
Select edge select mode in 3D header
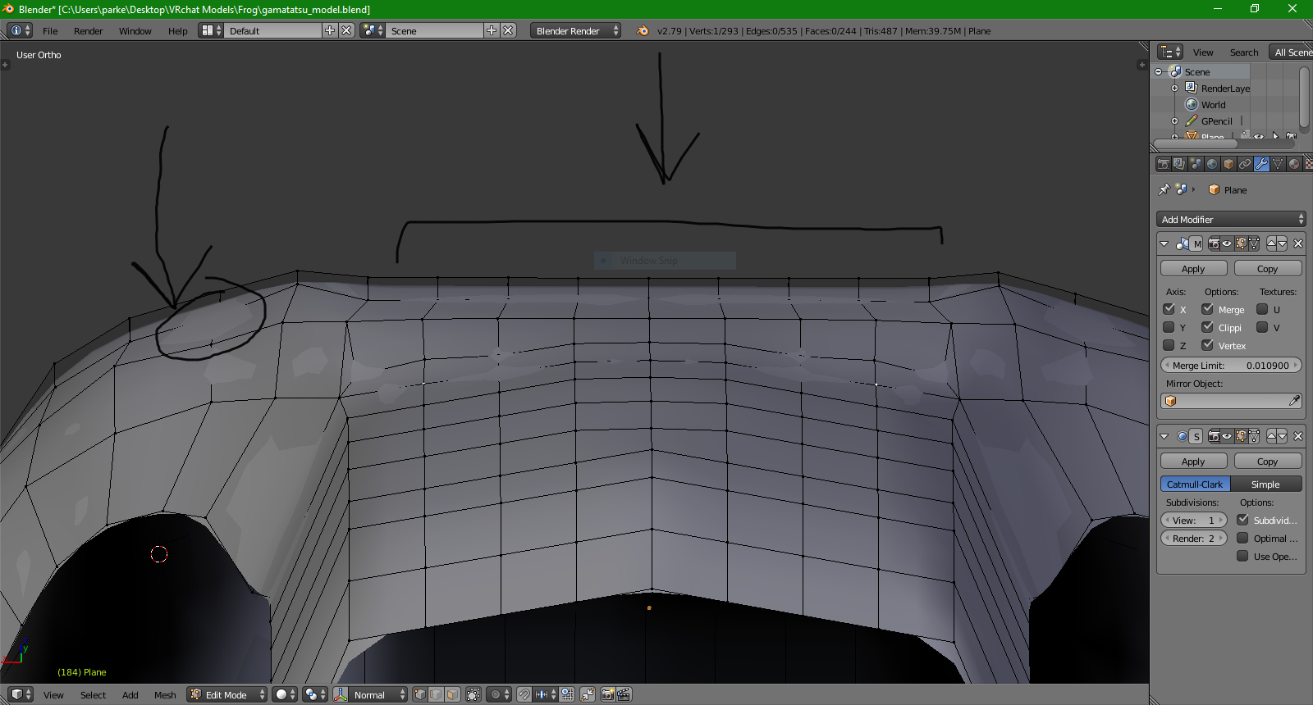click(x=436, y=694)
